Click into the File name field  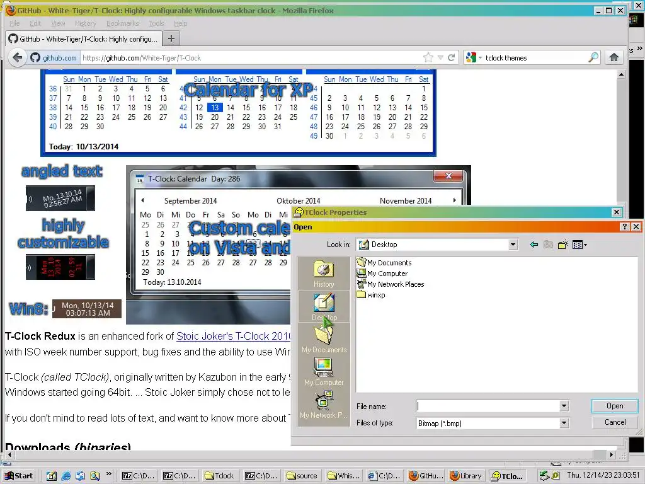coord(488,406)
